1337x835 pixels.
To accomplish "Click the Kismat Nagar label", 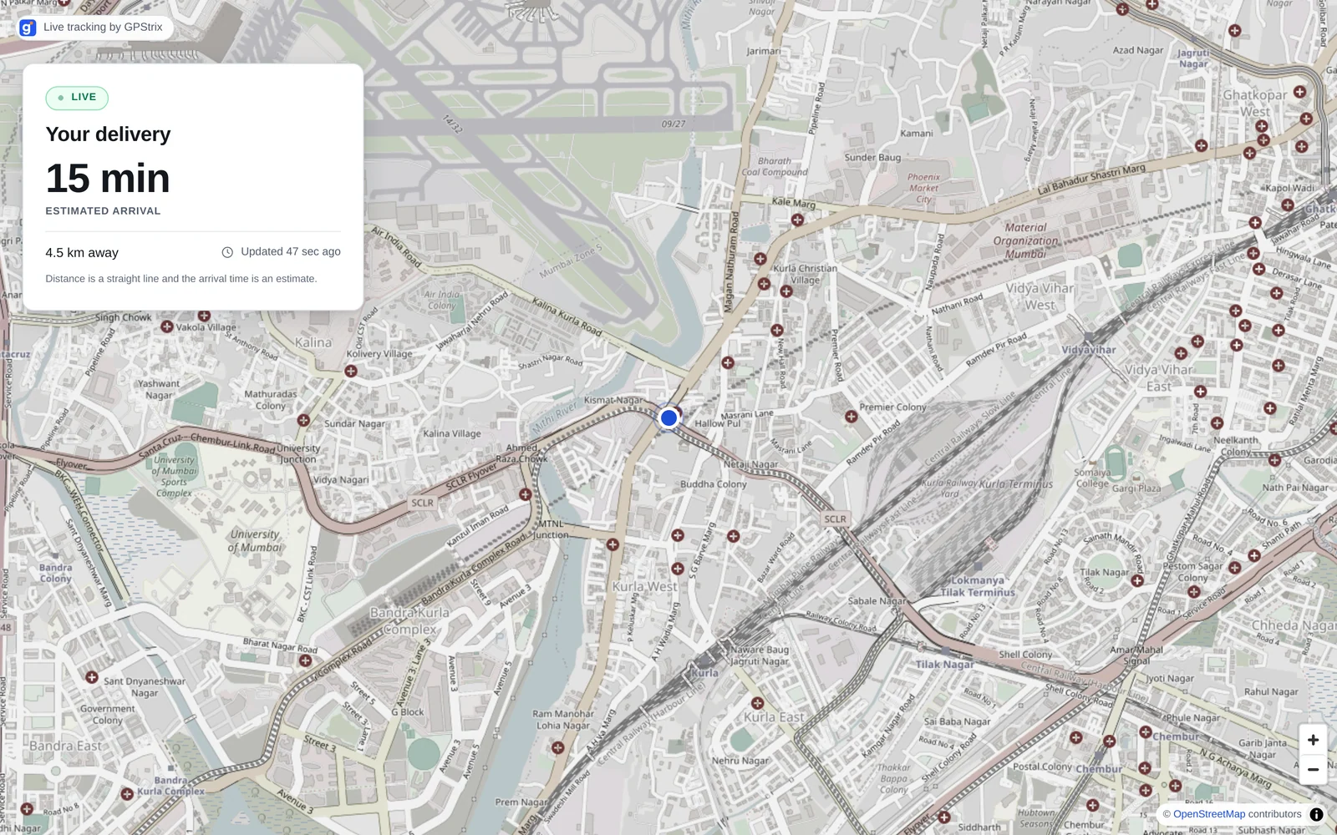I will tap(613, 400).
